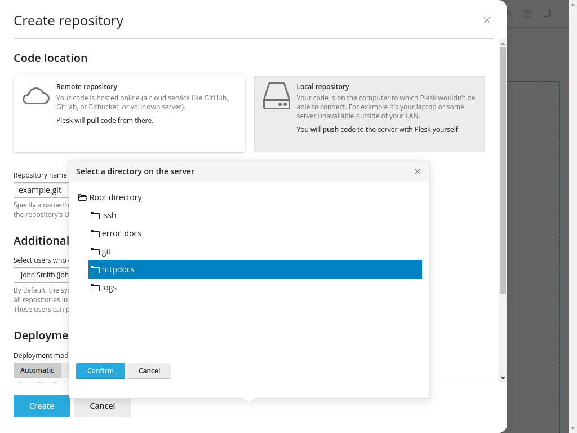Click the git folder icon
This screenshot has width=577, height=433.
tap(95, 251)
